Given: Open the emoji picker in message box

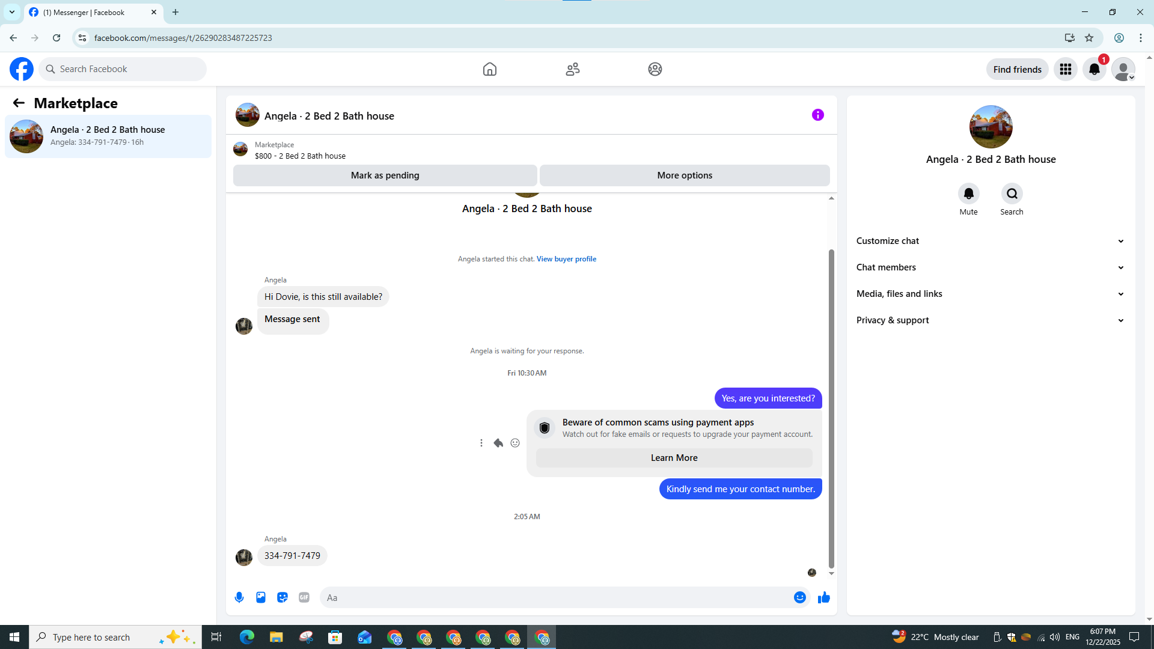Looking at the screenshot, I should click(x=799, y=597).
